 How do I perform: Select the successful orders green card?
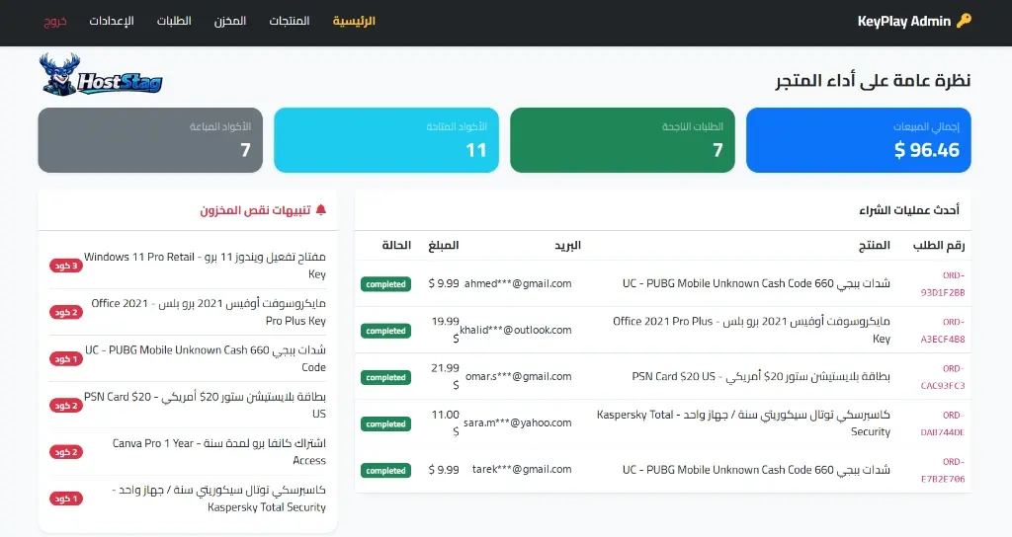(623, 140)
